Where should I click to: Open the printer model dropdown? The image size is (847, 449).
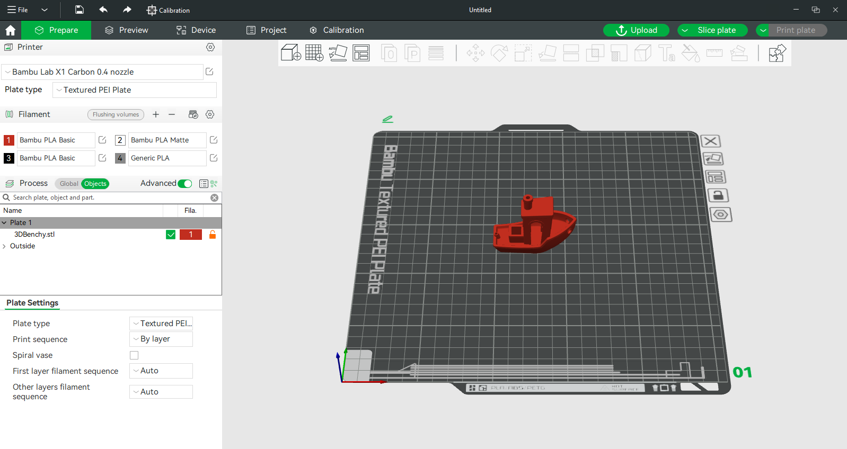tap(103, 72)
